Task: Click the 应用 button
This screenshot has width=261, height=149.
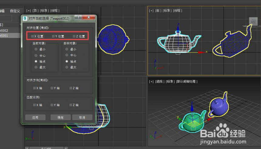Action: coord(35,118)
